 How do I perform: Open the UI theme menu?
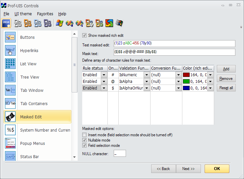pyautogui.click(x=23, y=14)
